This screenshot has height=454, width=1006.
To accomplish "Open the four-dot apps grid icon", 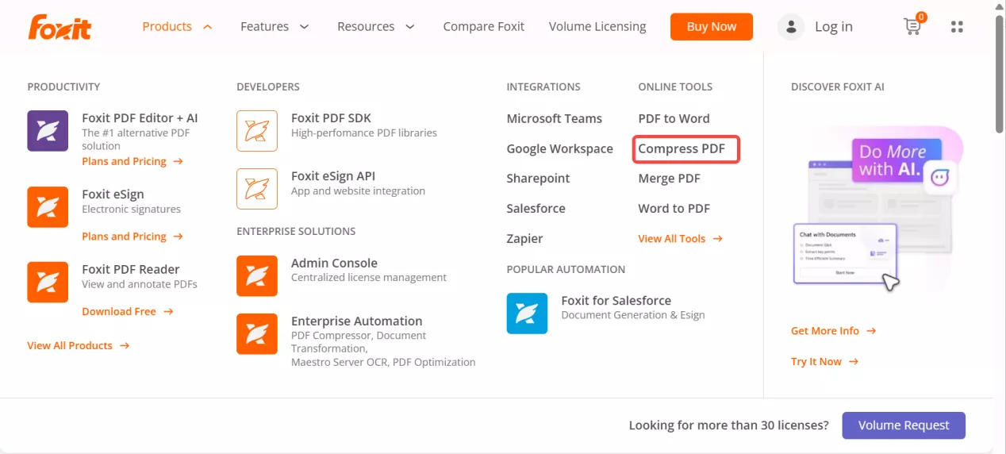I will point(957,27).
